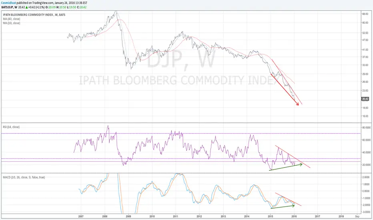The width and height of the screenshot is (373, 220).
Task: Click the open value O:20.09
Action: 50,7
